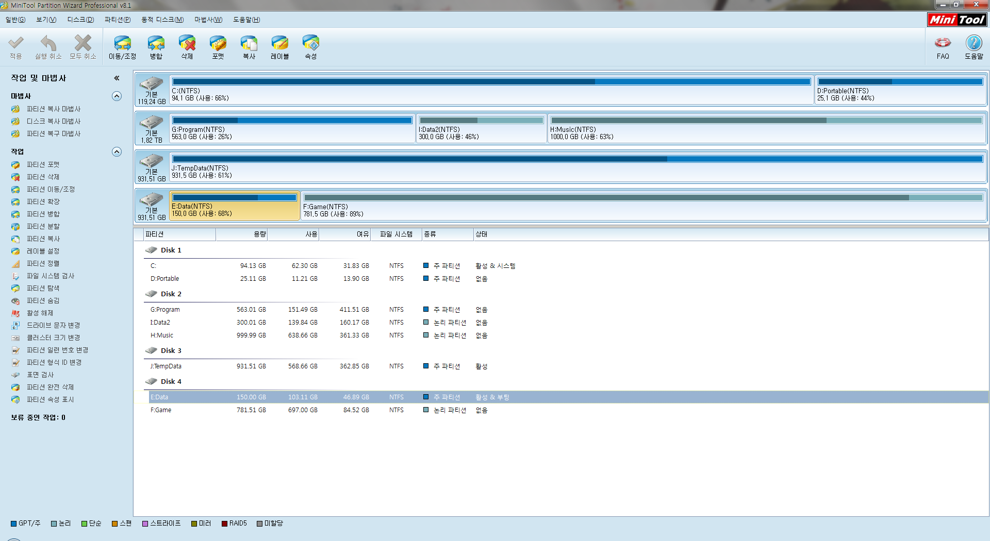Choose 파티션 완전 삭제 in the task list
Viewport: 990px width, 541px height.
coord(51,387)
